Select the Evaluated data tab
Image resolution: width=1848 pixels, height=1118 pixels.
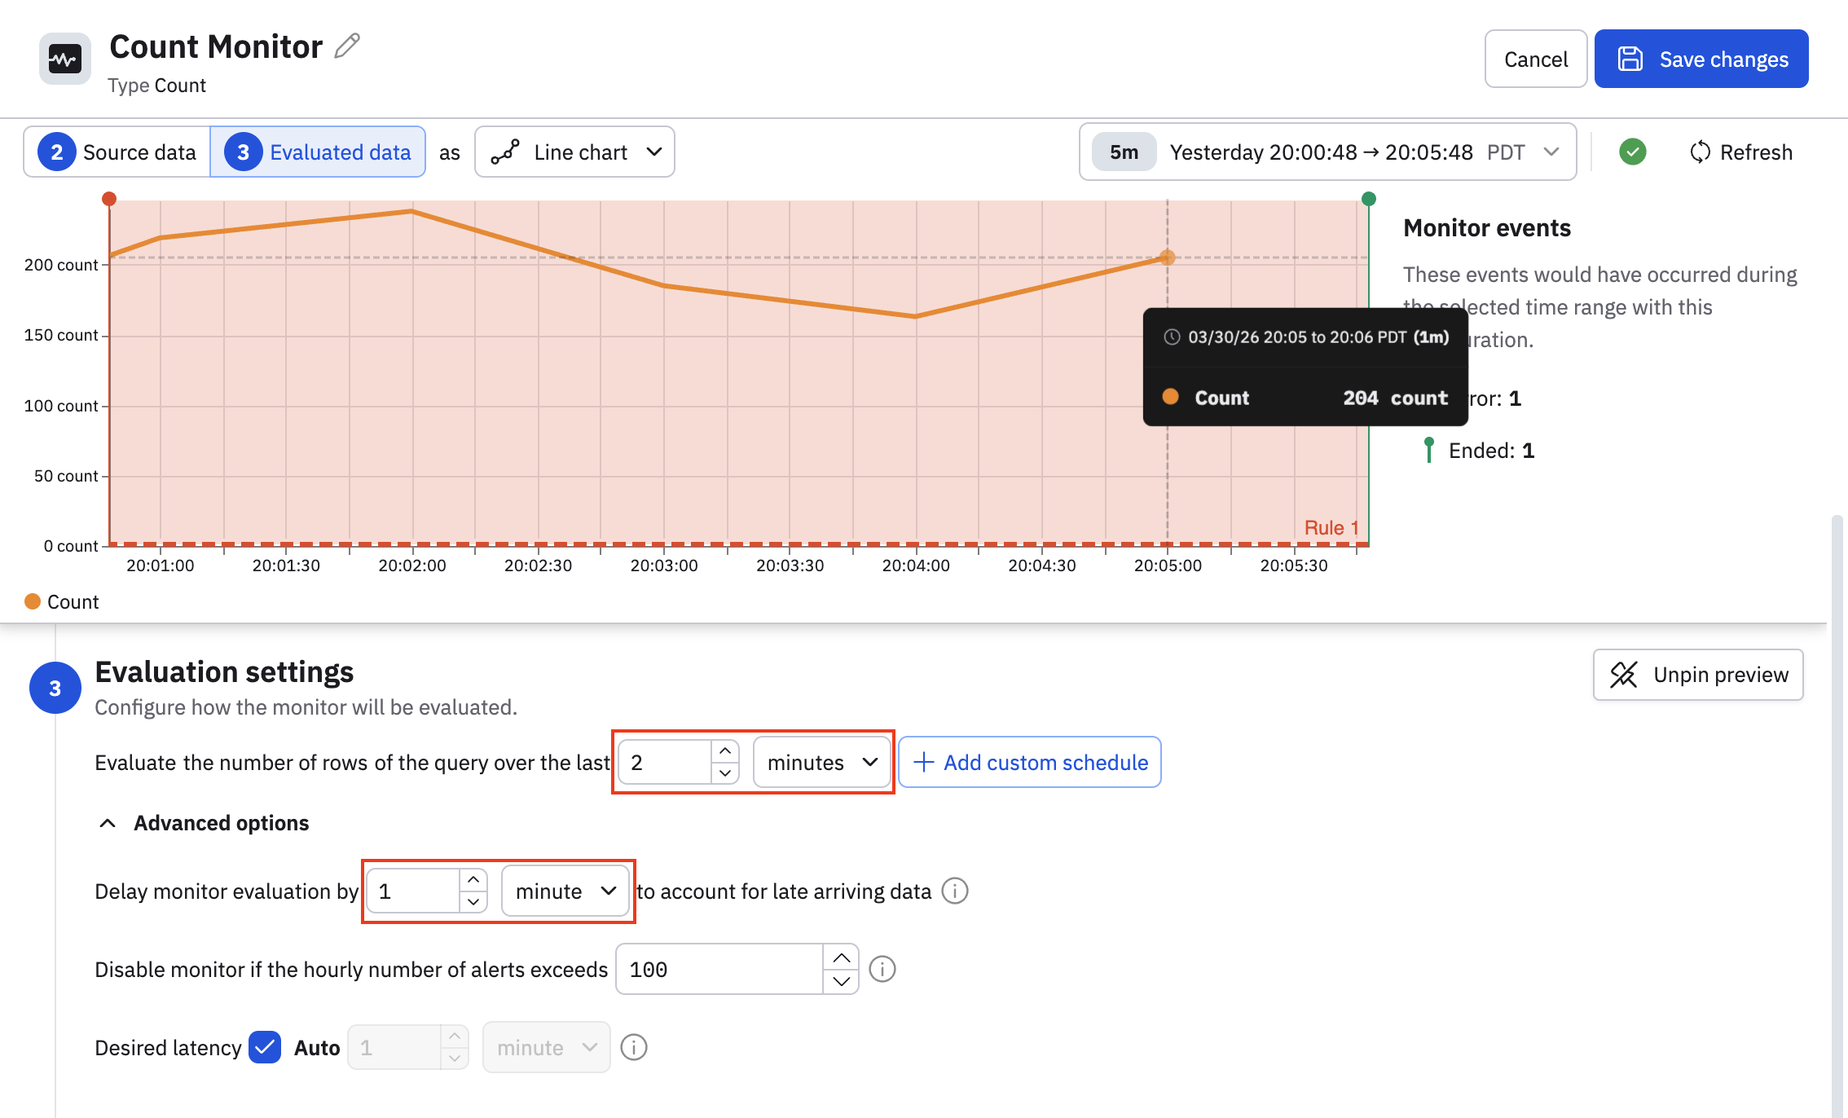pos(318,152)
